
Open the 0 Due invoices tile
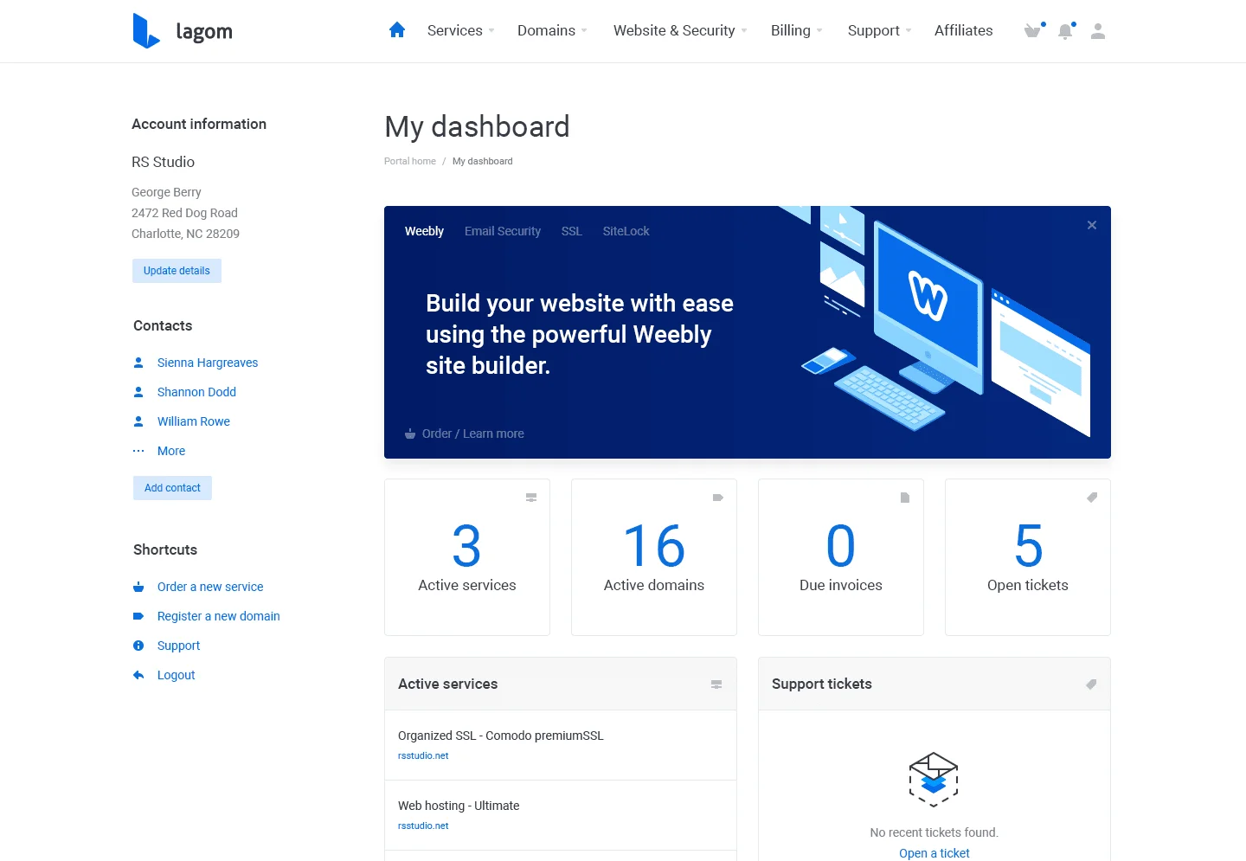click(x=841, y=557)
